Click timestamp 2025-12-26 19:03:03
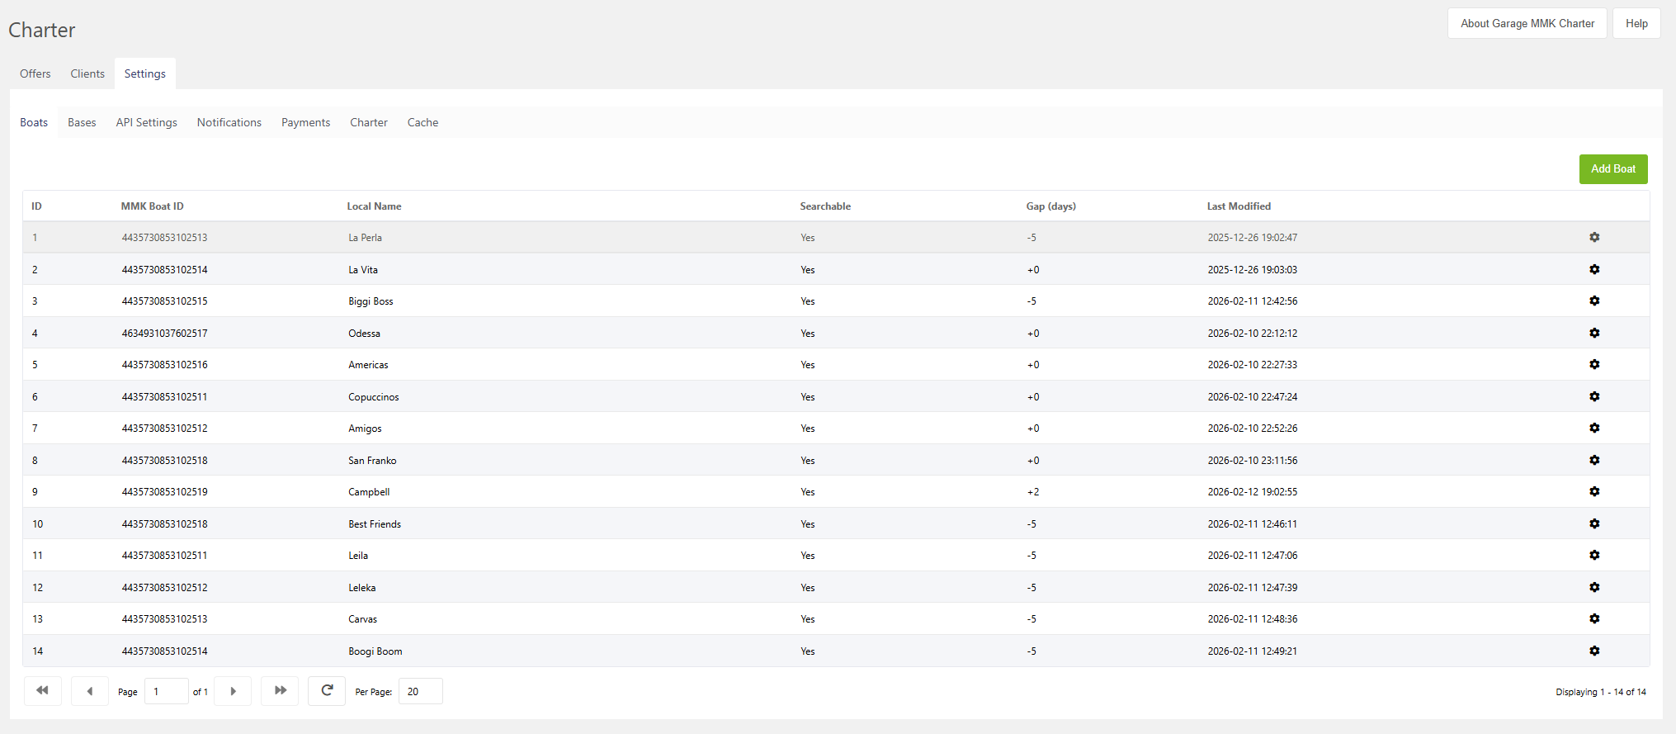 pos(1253,270)
